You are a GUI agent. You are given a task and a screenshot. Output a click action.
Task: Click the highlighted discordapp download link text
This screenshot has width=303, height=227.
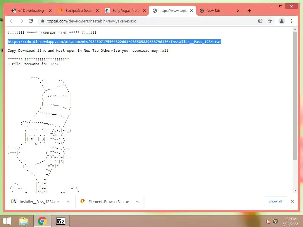115,41
